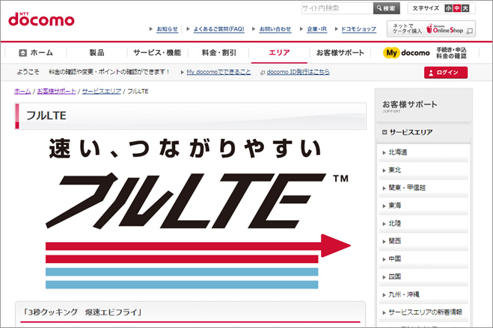Focus the サイト内検索 search field
The image size is (493, 328).
tap(337, 8)
